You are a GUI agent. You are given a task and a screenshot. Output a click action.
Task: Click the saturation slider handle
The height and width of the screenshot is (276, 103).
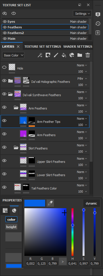[x=84, y=210]
